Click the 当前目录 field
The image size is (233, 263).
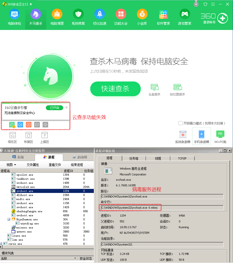tap(162, 244)
